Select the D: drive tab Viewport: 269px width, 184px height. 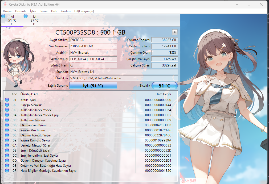(34, 20)
